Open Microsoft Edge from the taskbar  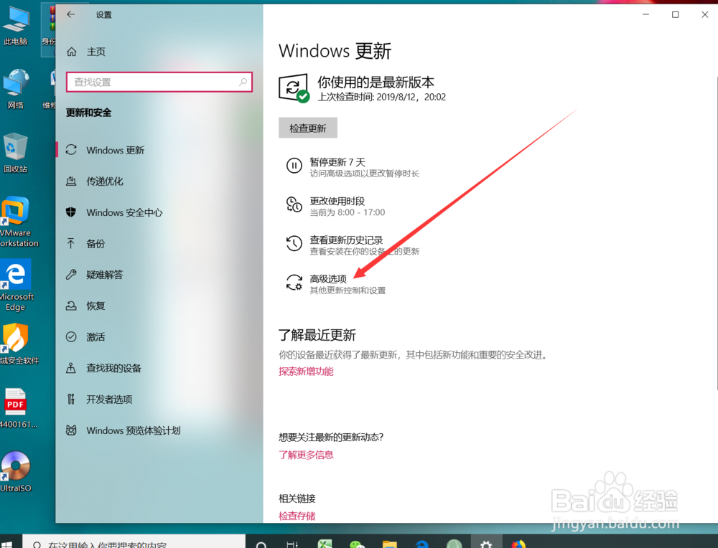click(421, 543)
